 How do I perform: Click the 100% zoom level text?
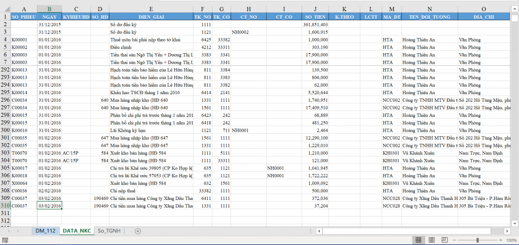[511, 240]
